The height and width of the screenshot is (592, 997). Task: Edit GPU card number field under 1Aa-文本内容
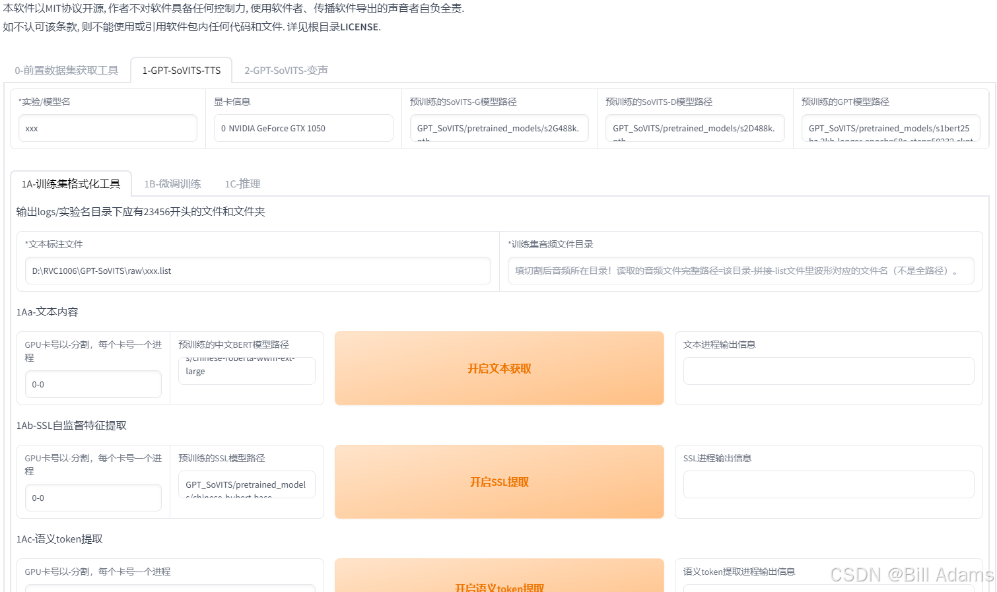click(92, 384)
